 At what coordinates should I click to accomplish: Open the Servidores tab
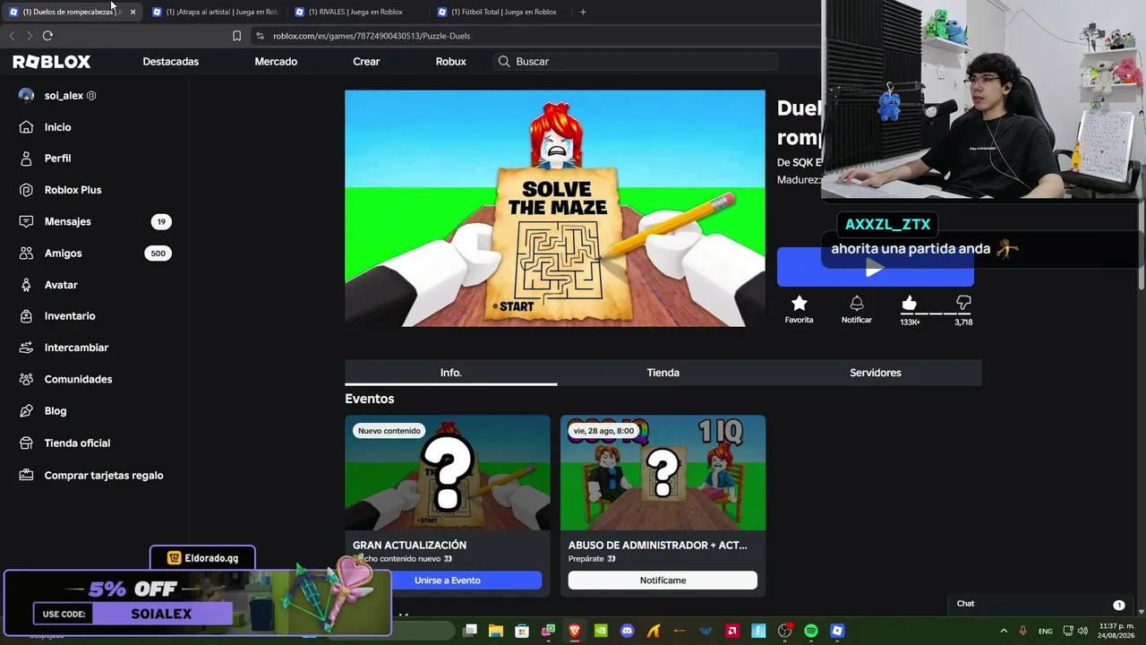pos(876,373)
